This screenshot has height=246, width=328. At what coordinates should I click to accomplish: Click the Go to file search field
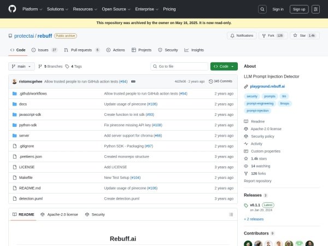pos(179,67)
